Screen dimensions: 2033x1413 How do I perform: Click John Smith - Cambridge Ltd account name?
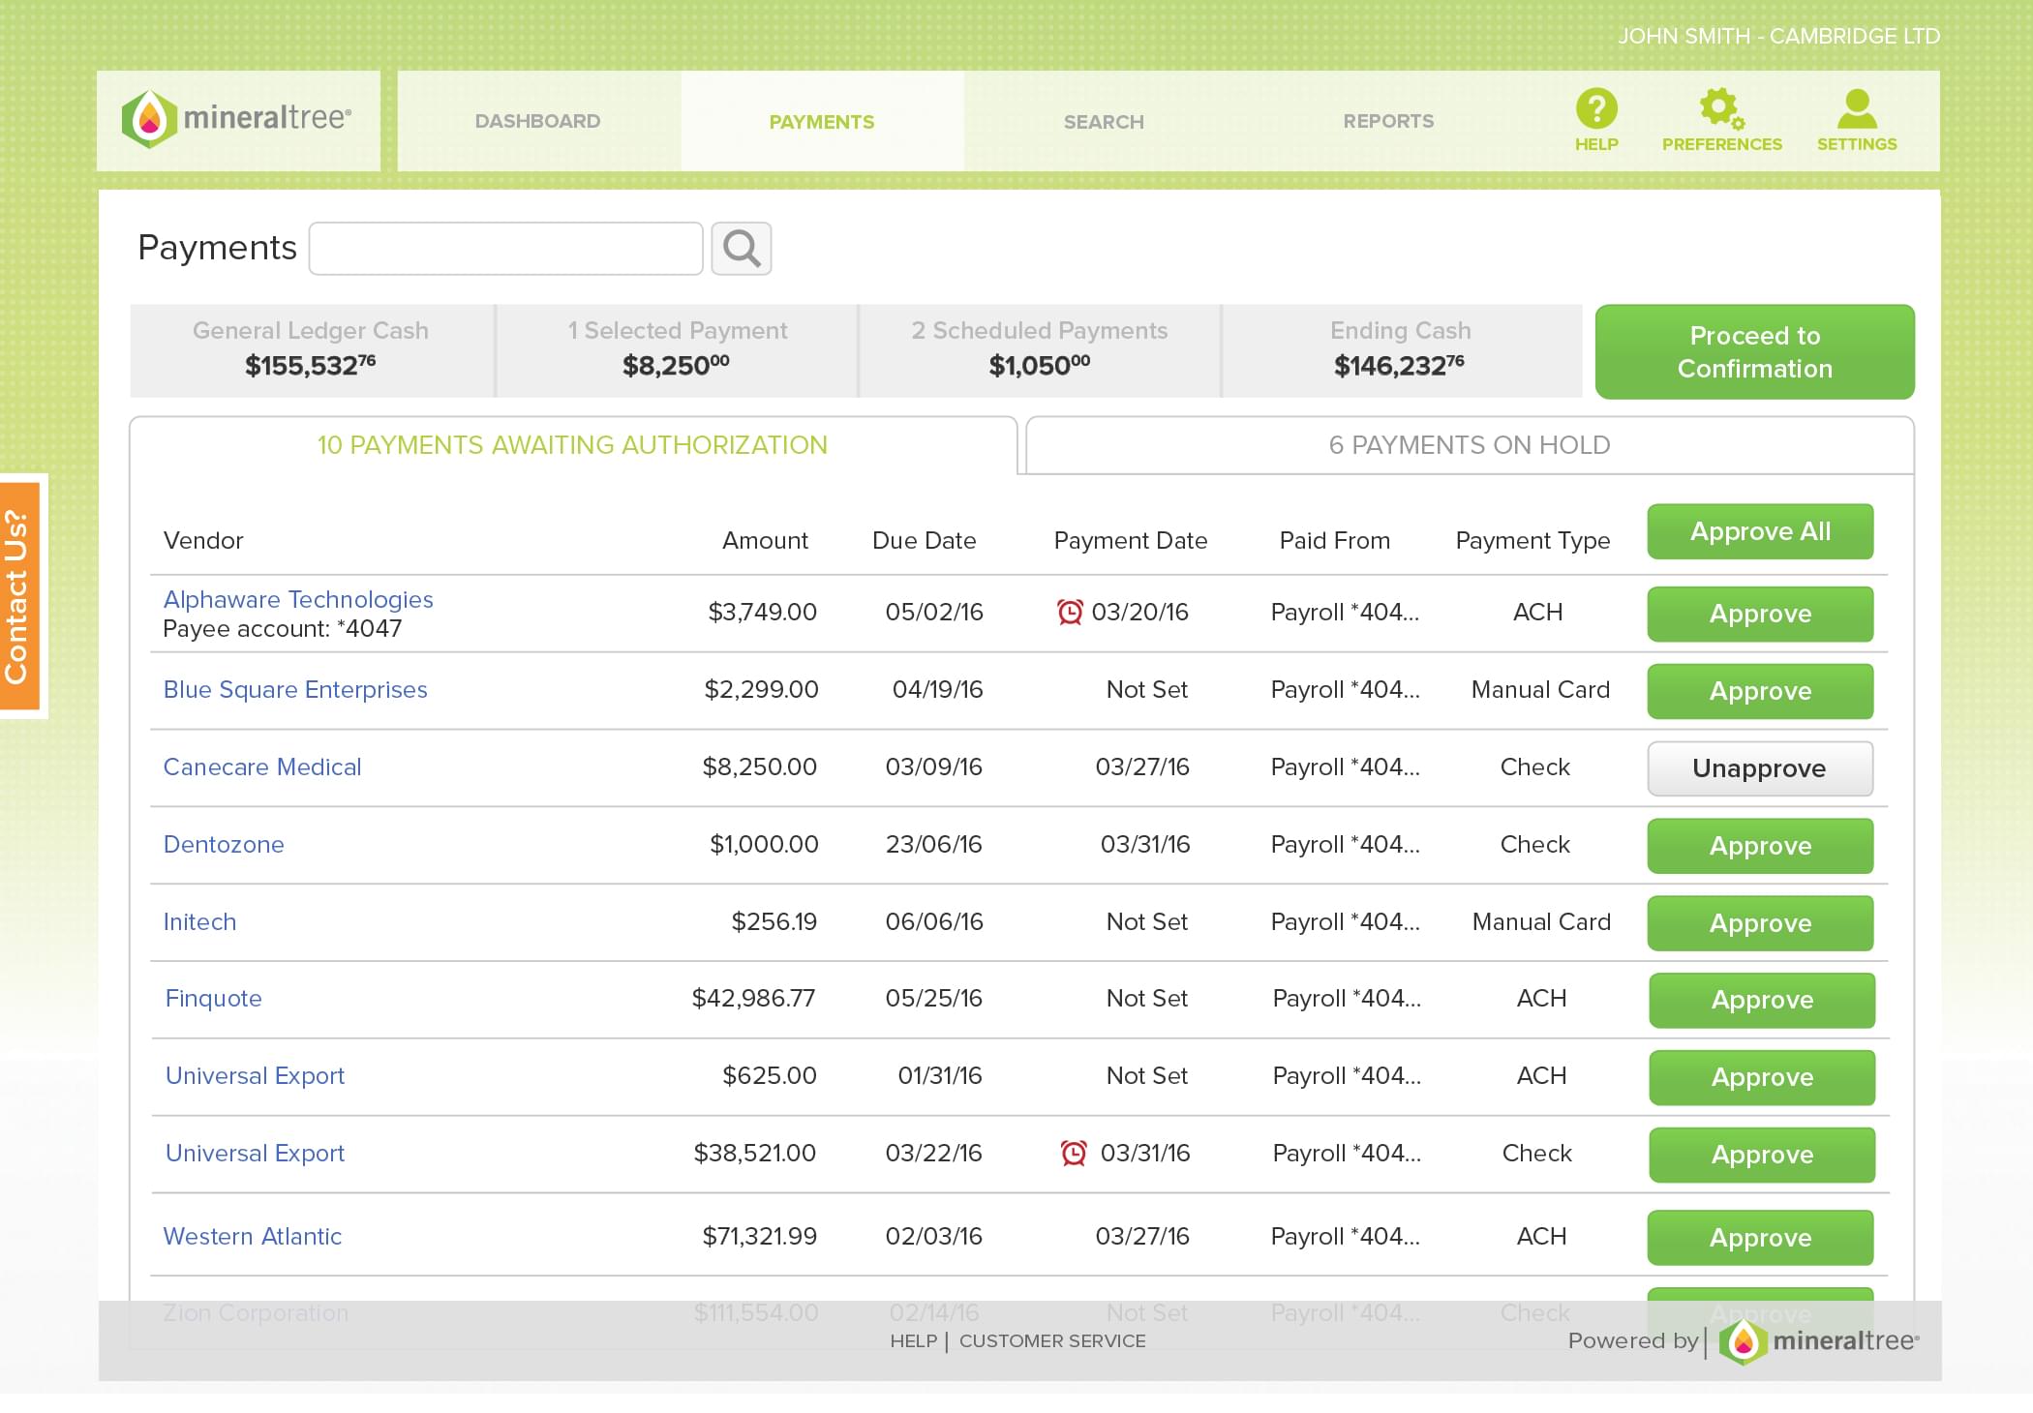[1779, 36]
